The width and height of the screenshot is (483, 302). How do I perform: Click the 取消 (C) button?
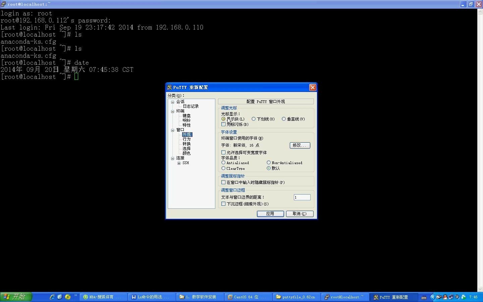pyautogui.click(x=300, y=214)
